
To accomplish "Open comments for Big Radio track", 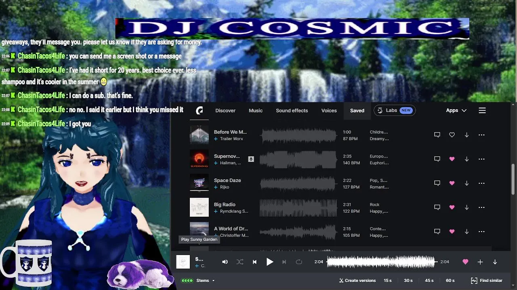I will pyautogui.click(x=437, y=207).
